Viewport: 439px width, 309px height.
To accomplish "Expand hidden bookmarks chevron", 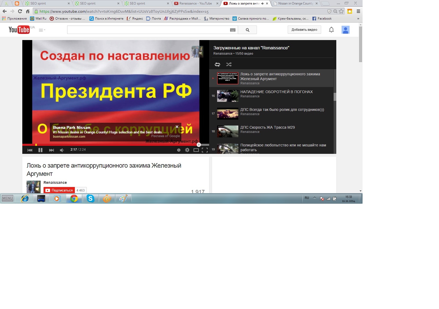I will click(358, 19).
